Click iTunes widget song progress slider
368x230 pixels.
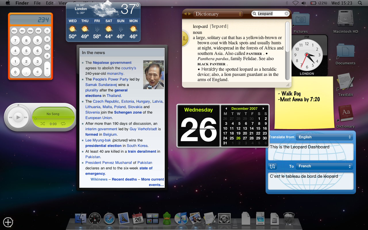(53, 119)
